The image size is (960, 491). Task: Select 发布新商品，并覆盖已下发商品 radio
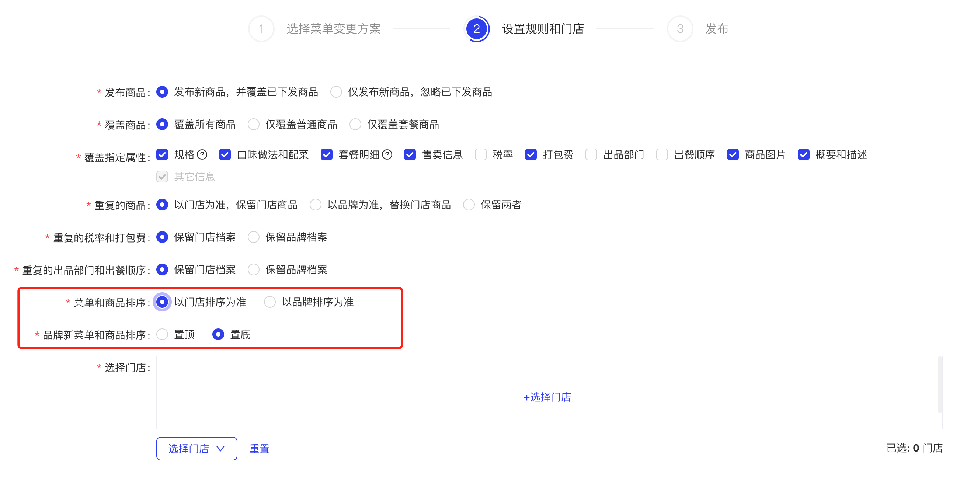(162, 92)
